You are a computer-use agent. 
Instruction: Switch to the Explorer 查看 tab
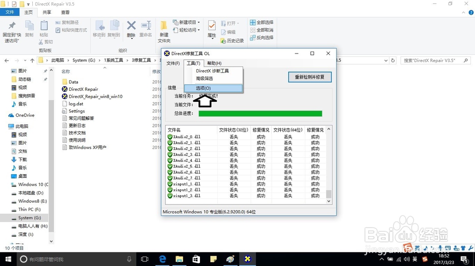point(65,12)
